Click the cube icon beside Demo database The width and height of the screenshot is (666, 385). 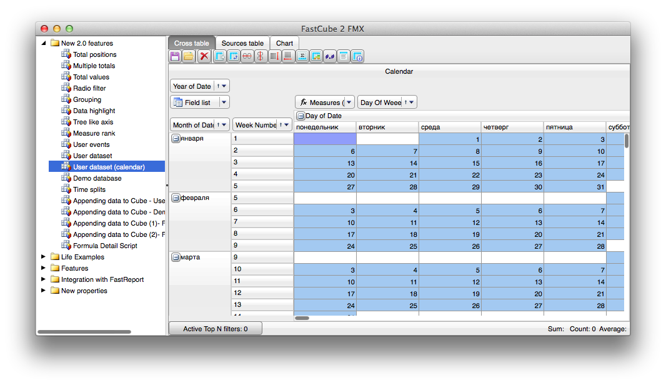(x=66, y=177)
